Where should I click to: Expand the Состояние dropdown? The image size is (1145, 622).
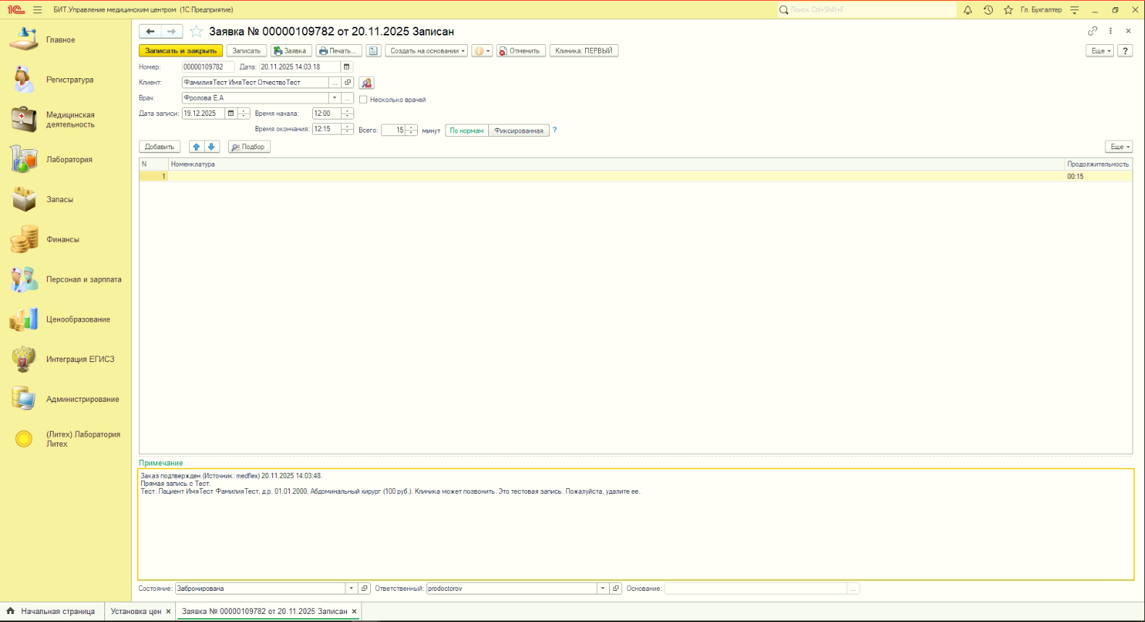click(351, 589)
